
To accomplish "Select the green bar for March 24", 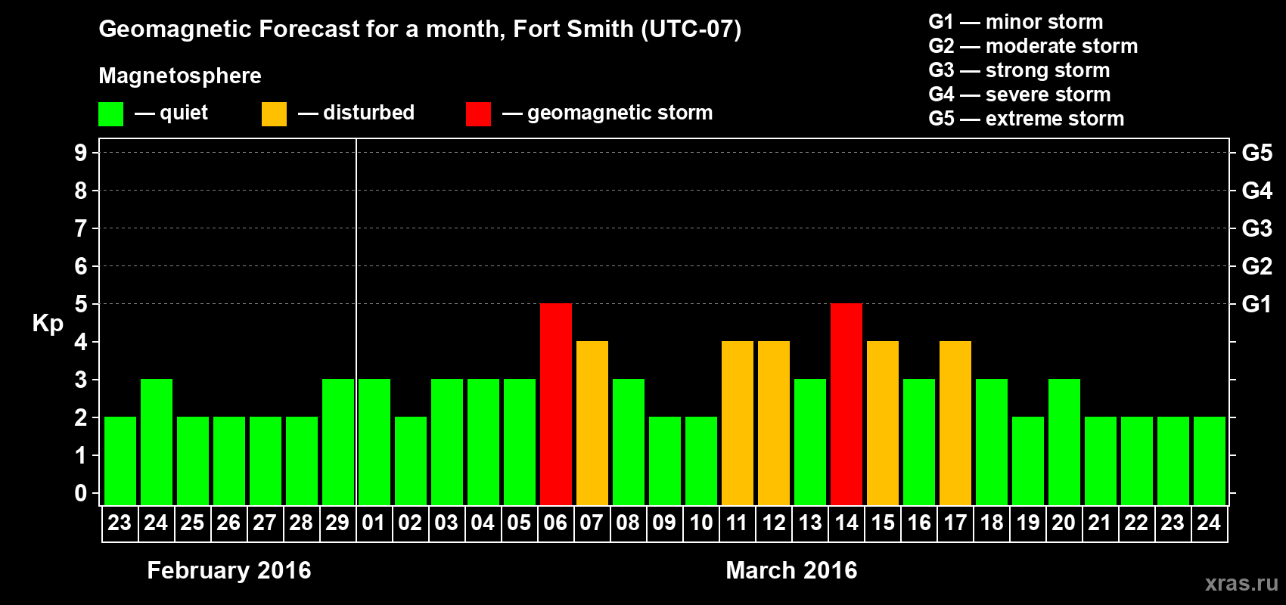I will point(1210,461).
